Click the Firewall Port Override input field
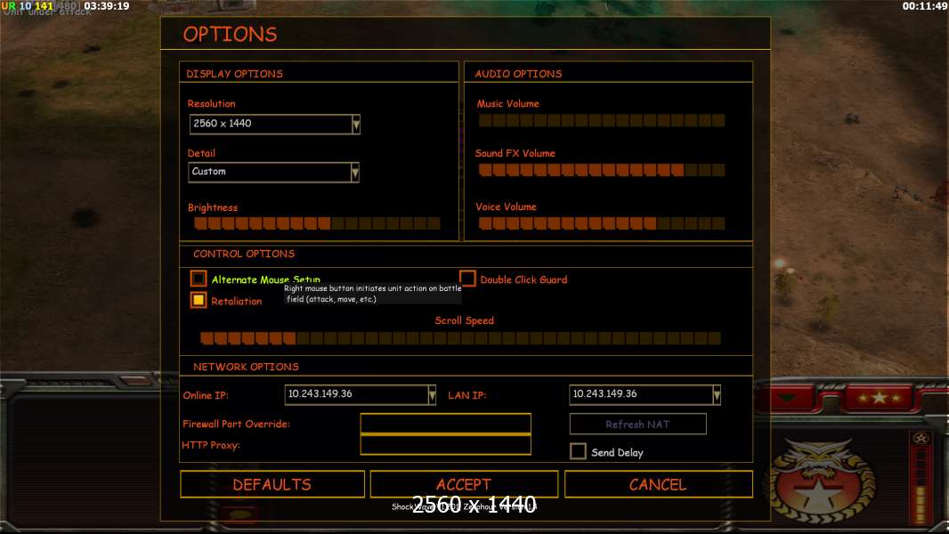The image size is (949, 534). coord(445,424)
